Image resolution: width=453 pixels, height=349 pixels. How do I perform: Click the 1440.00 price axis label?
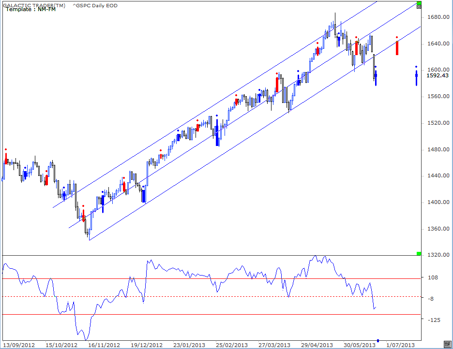(438, 175)
